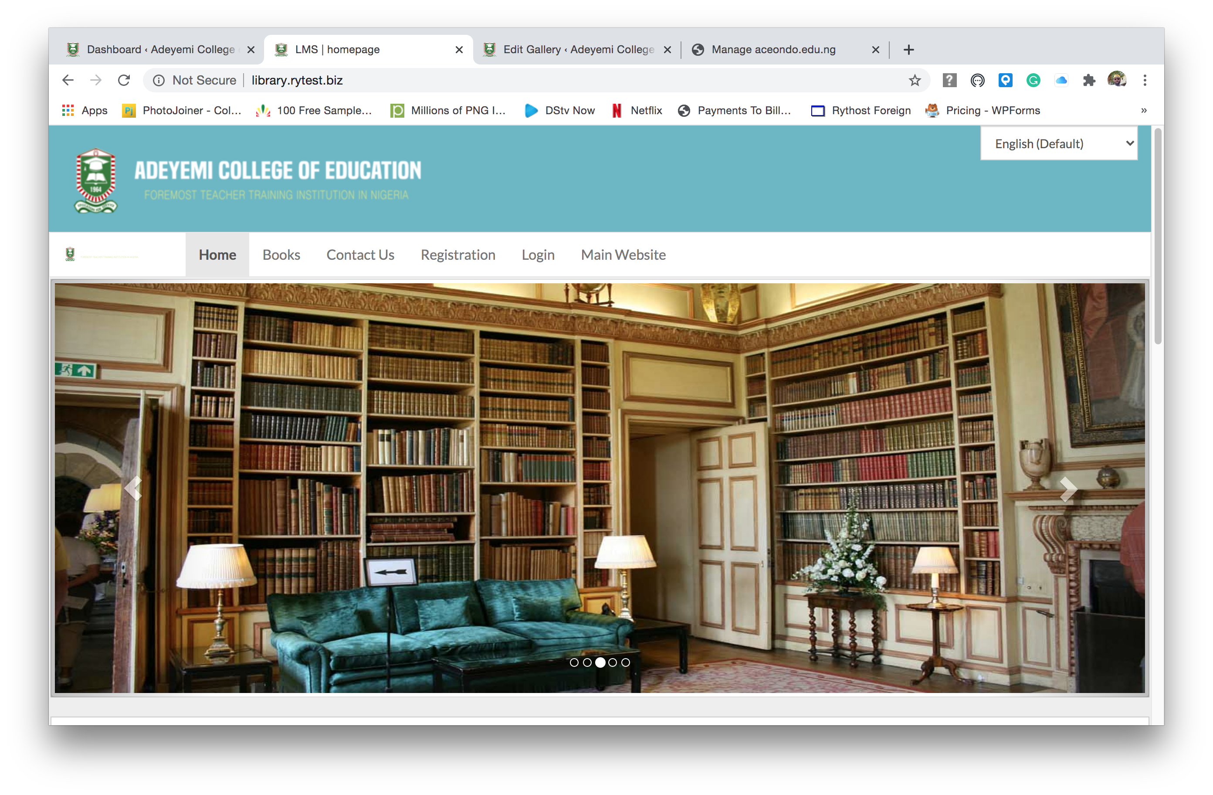Switch to the Edit Gallery tab
Screen dimensions: 1213x795
(x=577, y=49)
